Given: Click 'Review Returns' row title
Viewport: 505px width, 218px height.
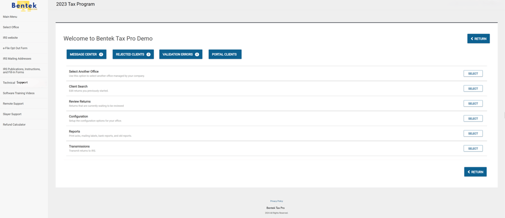Looking at the screenshot, I should coord(80,101).
